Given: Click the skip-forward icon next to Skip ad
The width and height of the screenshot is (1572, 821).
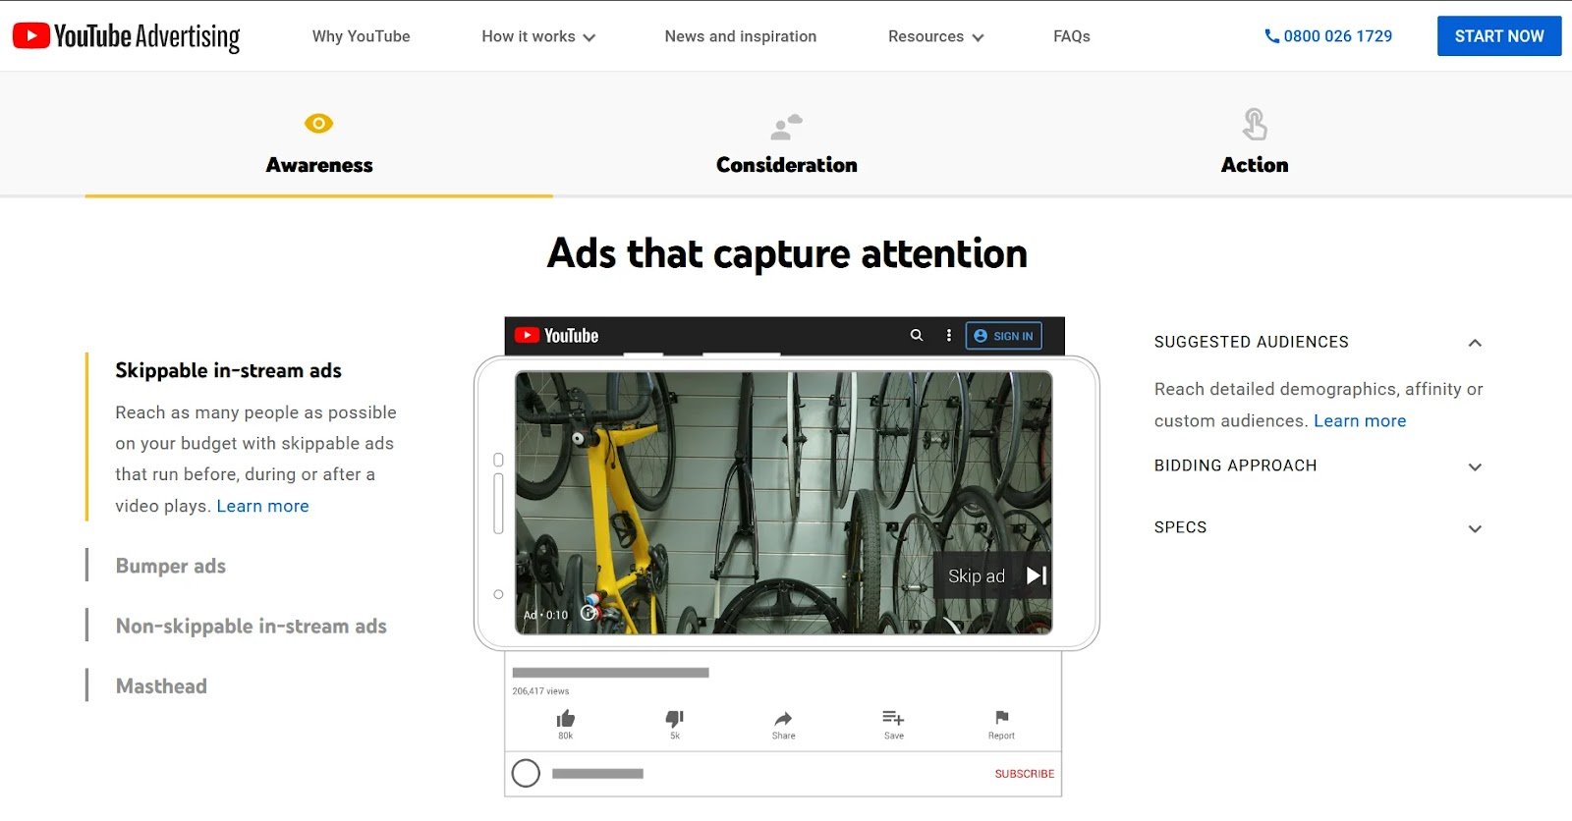Looking at the screenshot, I should point(1037,575).
